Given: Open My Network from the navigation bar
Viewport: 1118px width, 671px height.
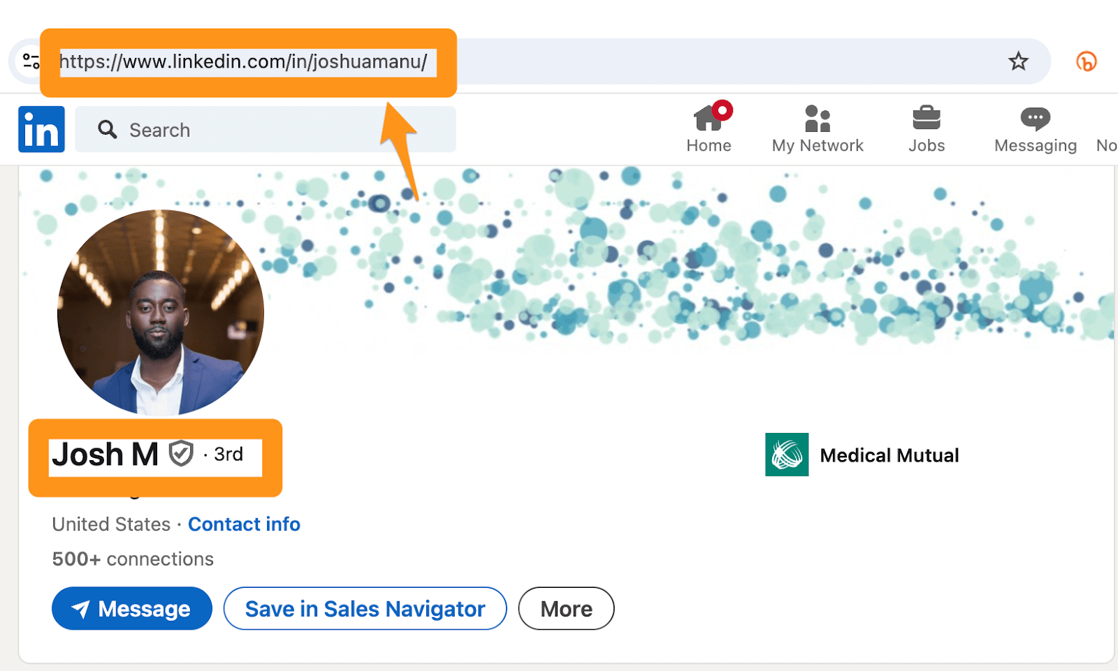Looking at the screenshot, I should pos(817,129).
